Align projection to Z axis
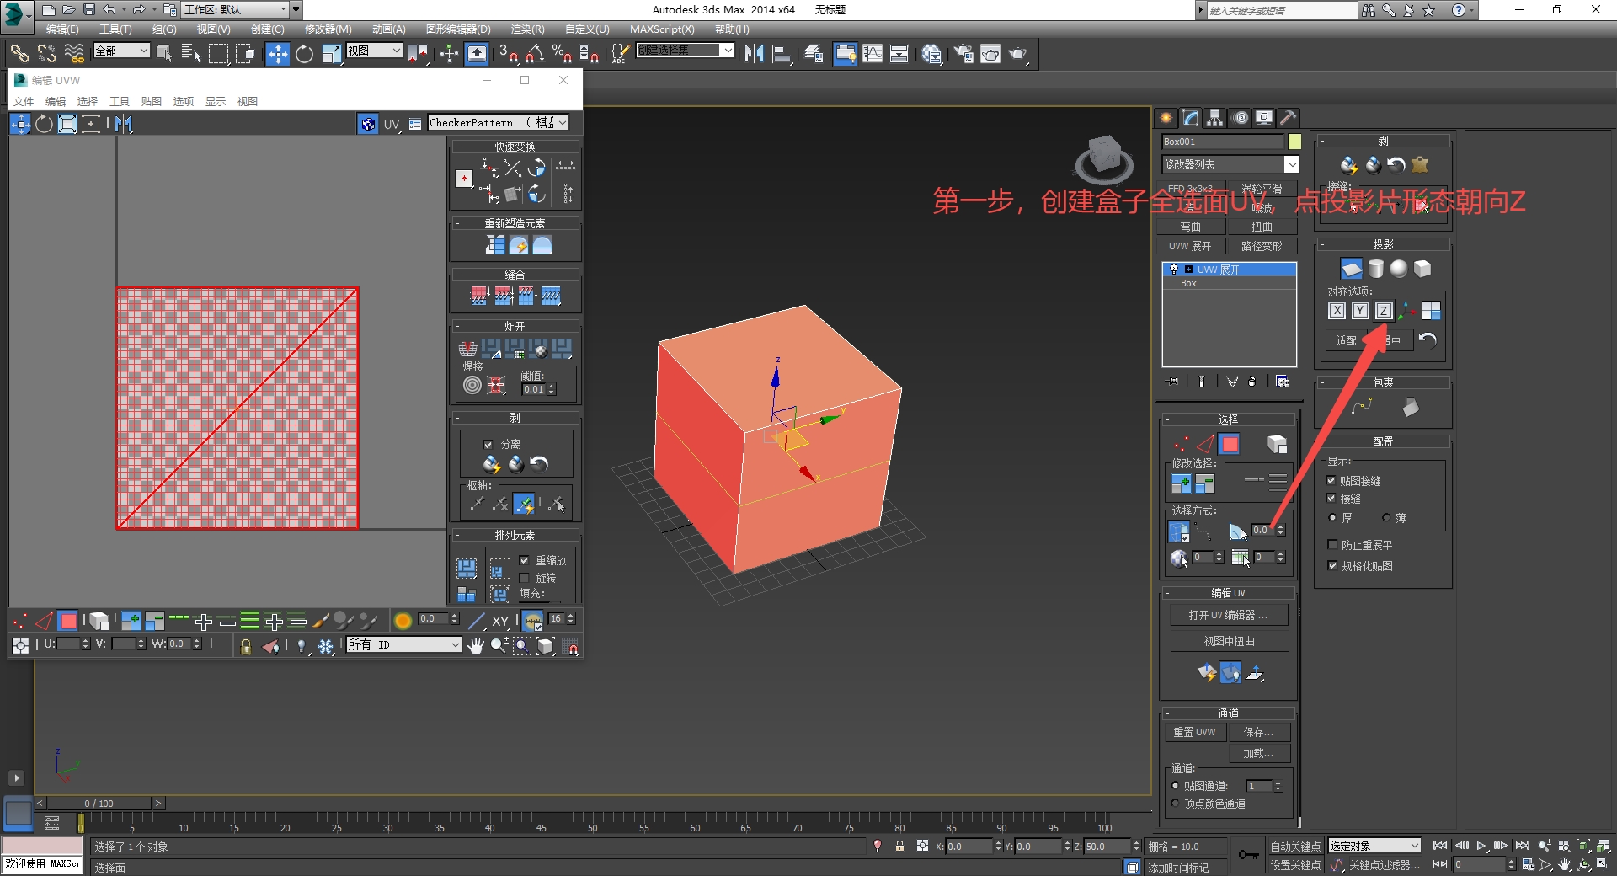 [1384, 311]
